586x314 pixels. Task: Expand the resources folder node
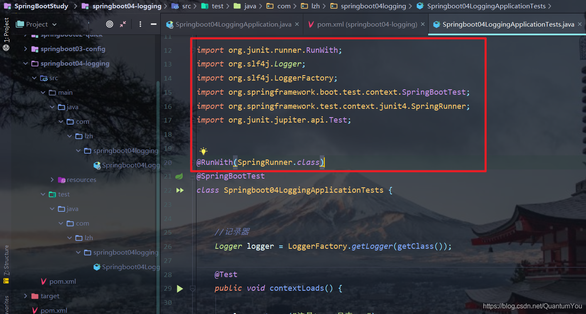point(52,180)
